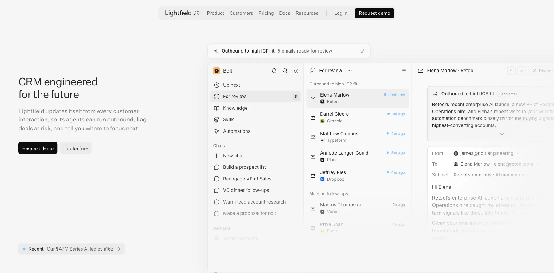Go to next email with down arrow

coord(521,71)
